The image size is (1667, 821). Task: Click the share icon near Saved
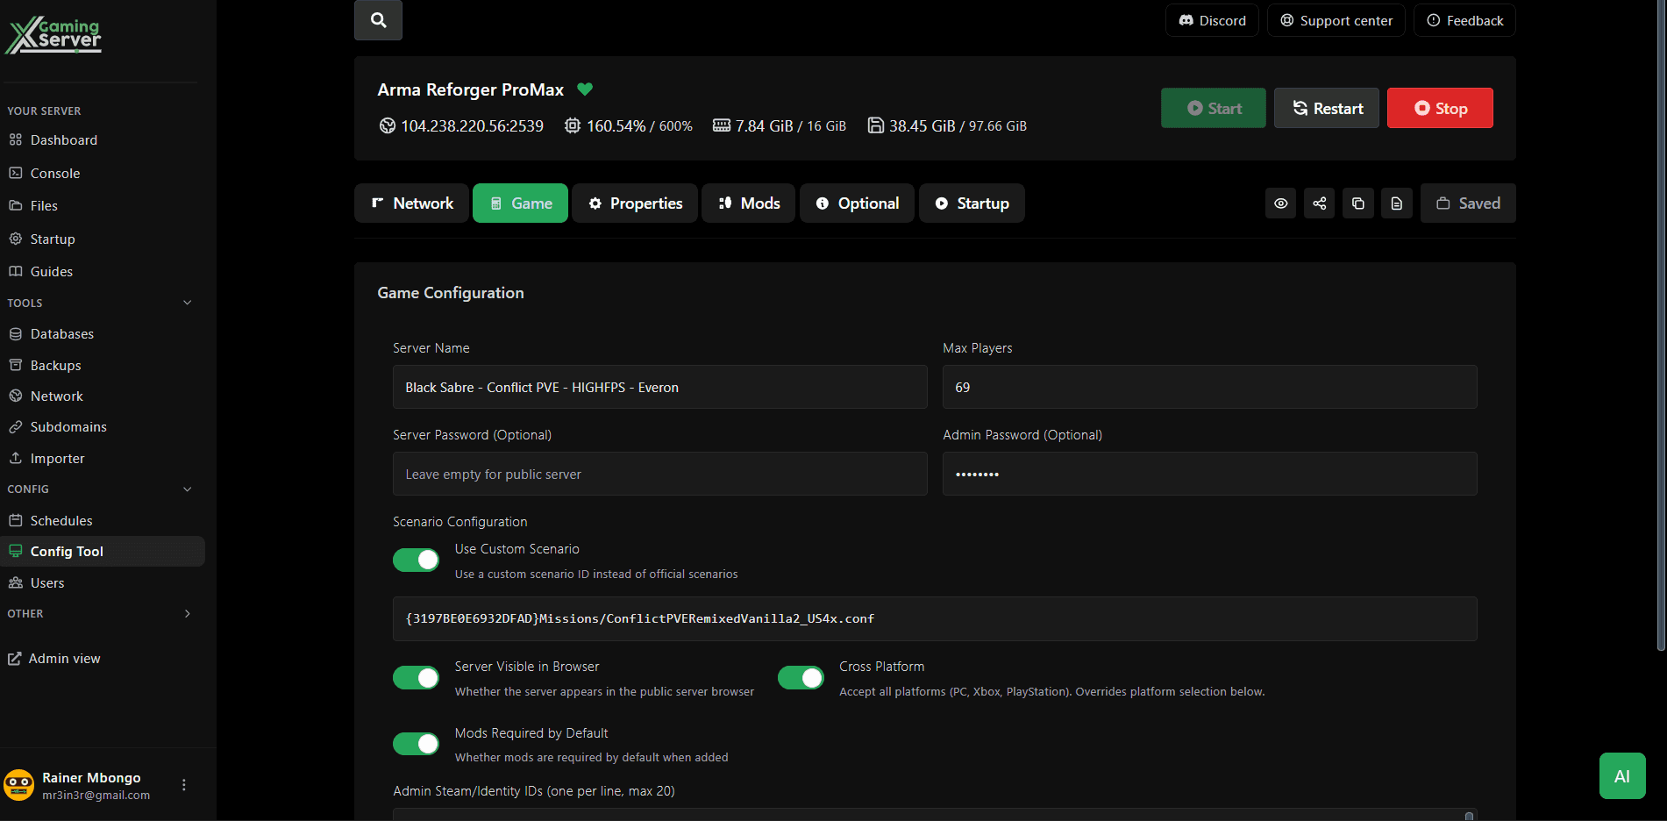click(1319, 203)
